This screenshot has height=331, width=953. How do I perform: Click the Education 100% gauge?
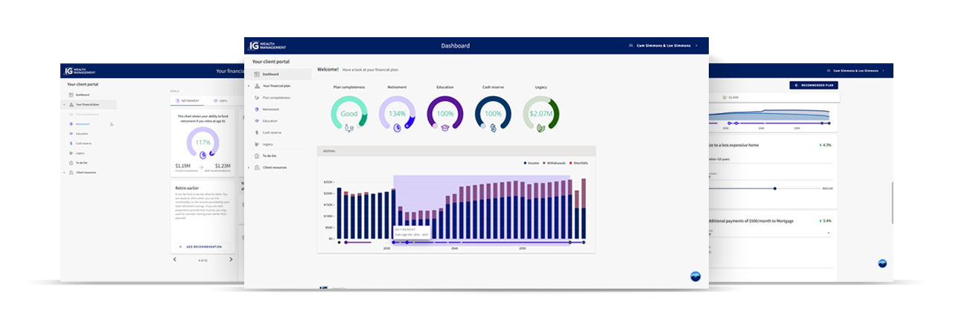click(445, 114)
